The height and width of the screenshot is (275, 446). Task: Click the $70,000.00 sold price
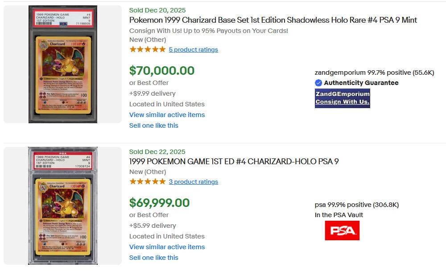pyautogui.click(x=161, y=71)
